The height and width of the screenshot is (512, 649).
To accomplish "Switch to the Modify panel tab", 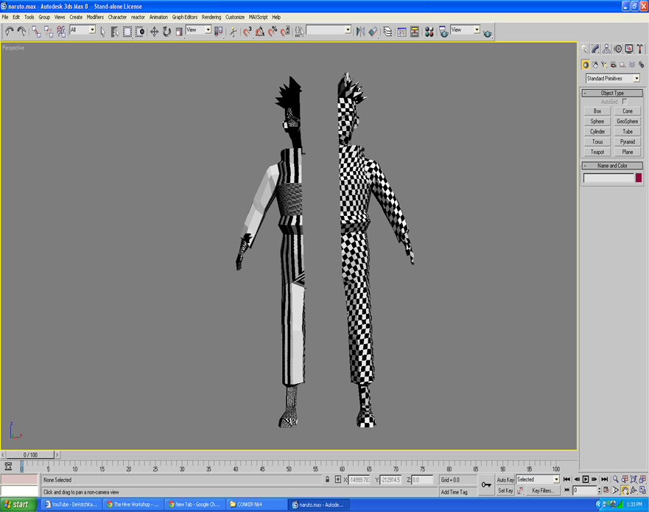I will tap(595, 49).
